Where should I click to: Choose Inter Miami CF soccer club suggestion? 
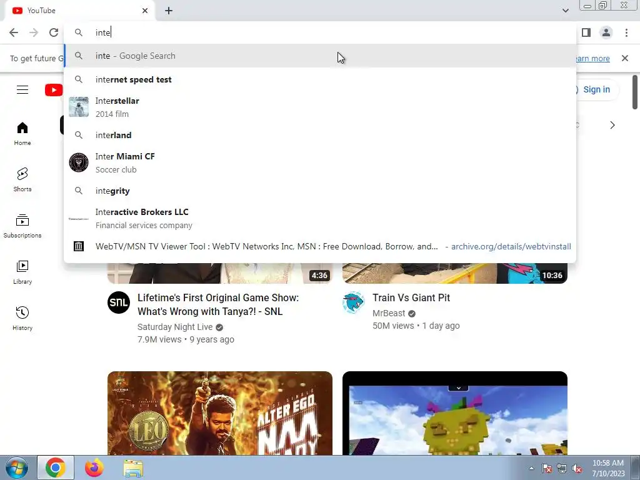pyautogui.click(x=320, y=163)
